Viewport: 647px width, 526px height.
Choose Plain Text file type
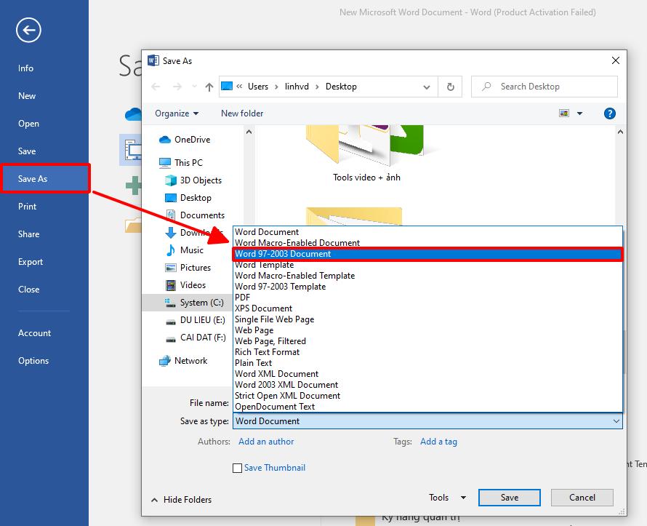point(427,363)
